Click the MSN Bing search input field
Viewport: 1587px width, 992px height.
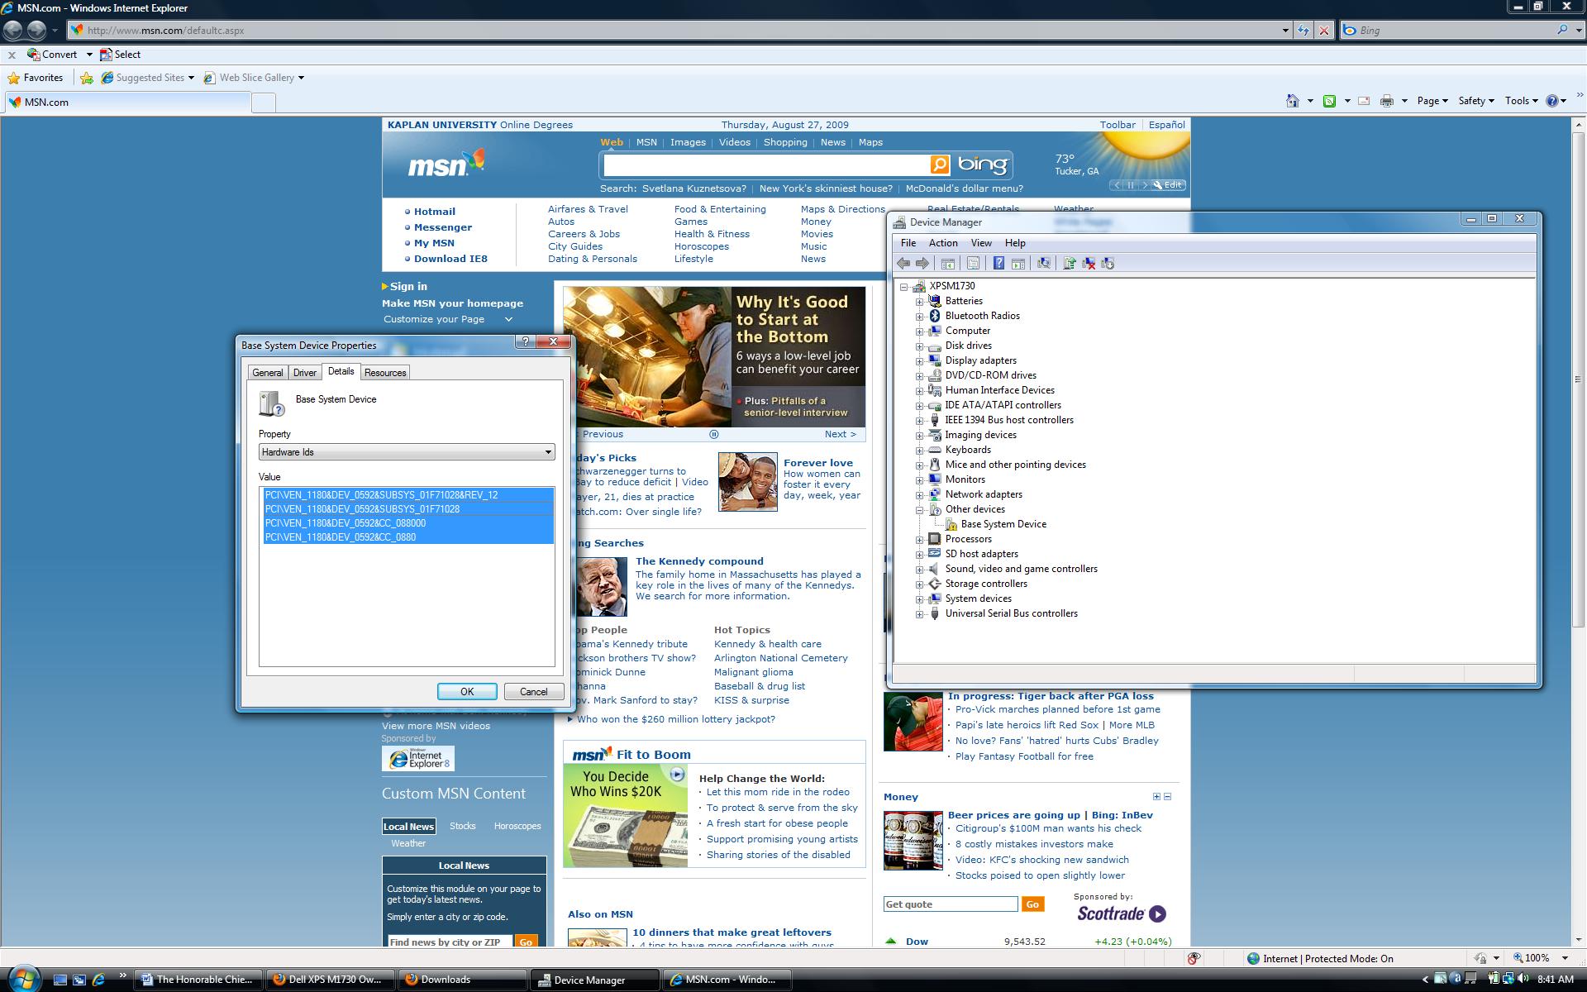click(766, 165)
